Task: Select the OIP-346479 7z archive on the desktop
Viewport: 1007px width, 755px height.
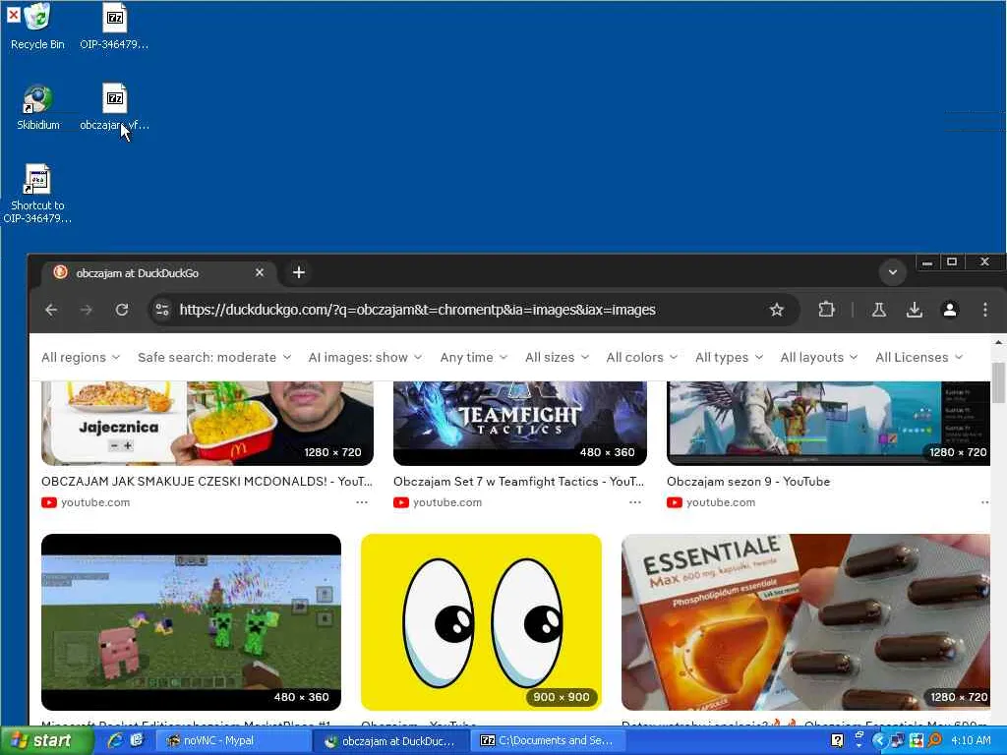Action: point(114,27)
